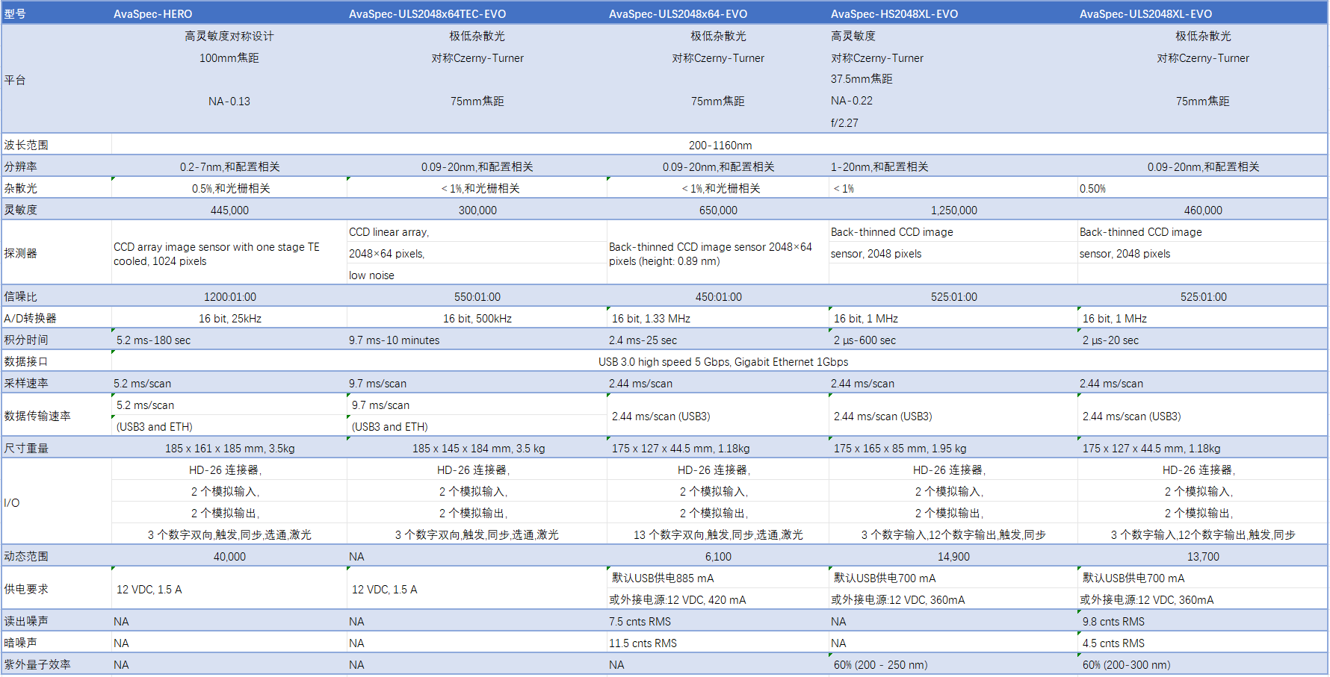Select cell 16 bit, 25kHz
The width and height of the screenshot is (1330, 677).
point(229,318)
